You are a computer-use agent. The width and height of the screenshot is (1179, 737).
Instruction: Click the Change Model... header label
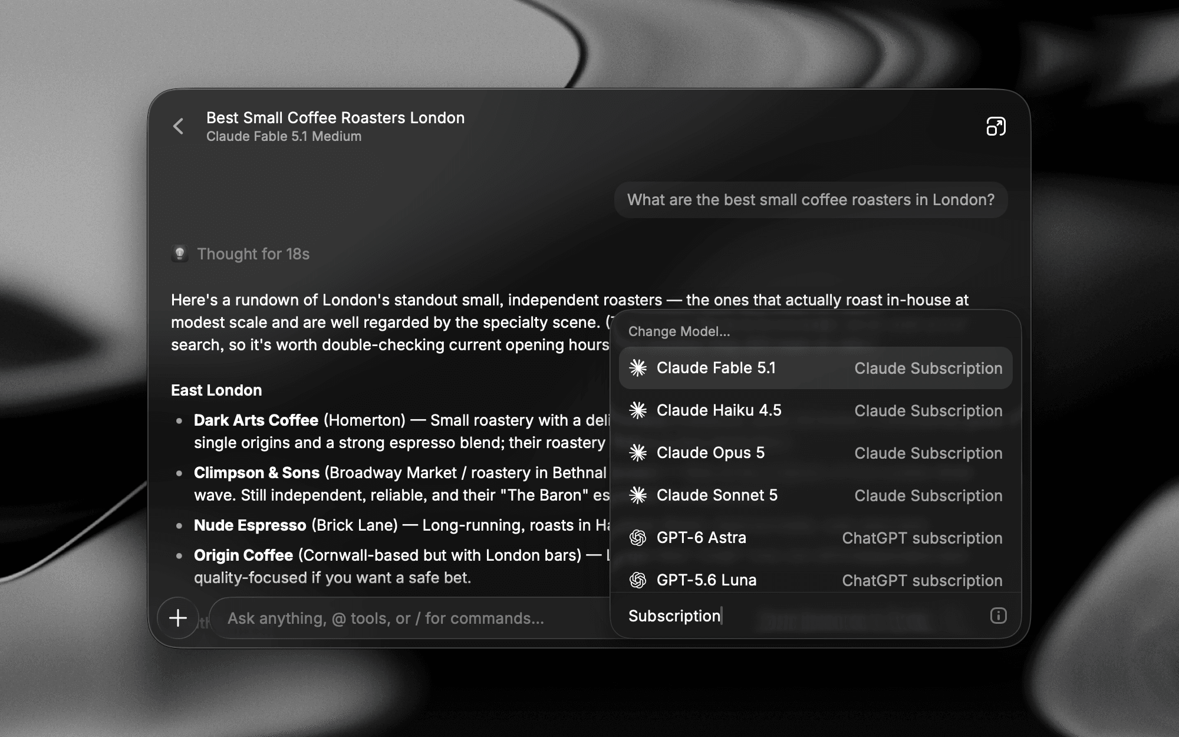[x=679, y=331]
